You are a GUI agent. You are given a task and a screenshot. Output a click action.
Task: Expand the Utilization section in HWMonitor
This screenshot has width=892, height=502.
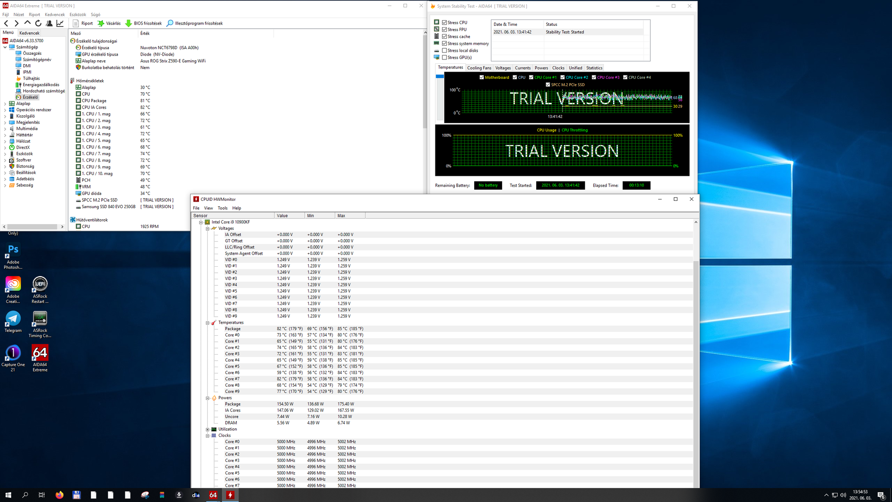207,430
